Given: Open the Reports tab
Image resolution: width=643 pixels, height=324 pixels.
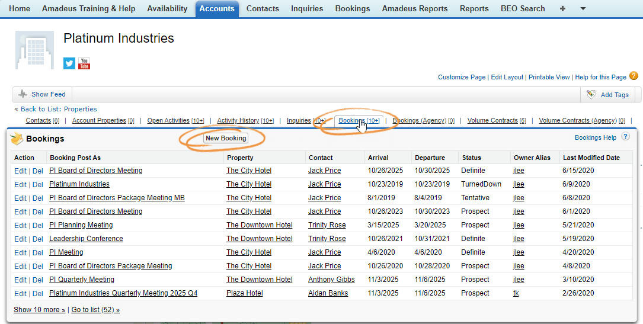Looking at the screenshot, I should point(475,9).
